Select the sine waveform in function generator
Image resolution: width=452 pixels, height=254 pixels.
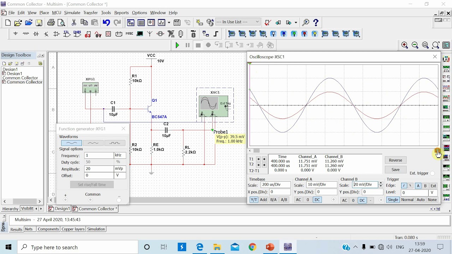pos(71,143)
